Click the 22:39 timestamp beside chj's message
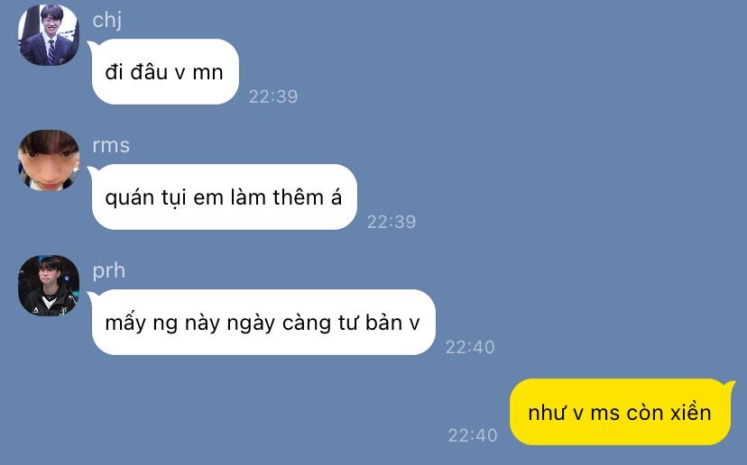 (273, 96)
